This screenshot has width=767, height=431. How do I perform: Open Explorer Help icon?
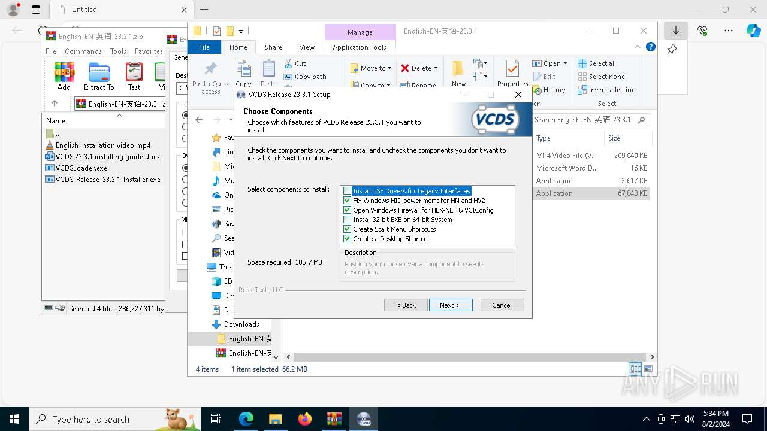click(650, 47)
